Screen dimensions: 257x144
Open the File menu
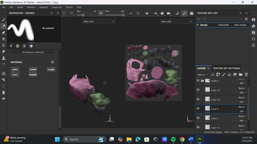[4, 7]
